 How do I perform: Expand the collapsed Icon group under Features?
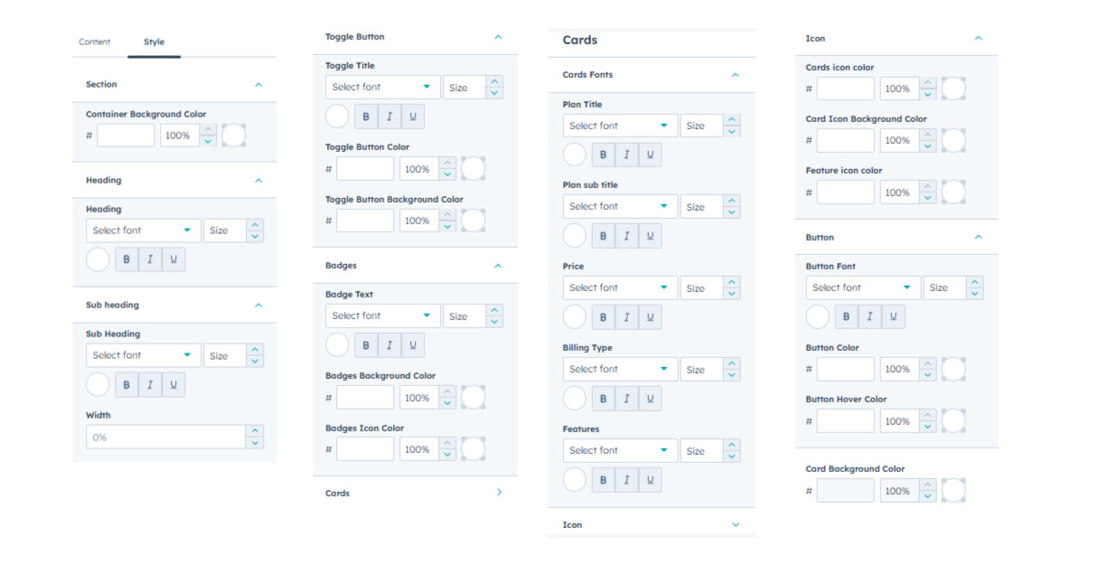pos(735,524)
